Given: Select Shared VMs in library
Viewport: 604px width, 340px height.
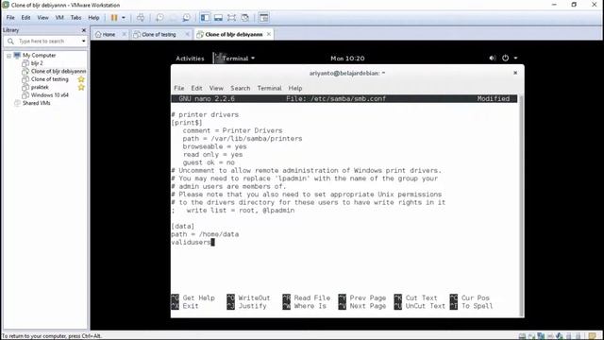Looking at the screenshot, I should (36, 103).
